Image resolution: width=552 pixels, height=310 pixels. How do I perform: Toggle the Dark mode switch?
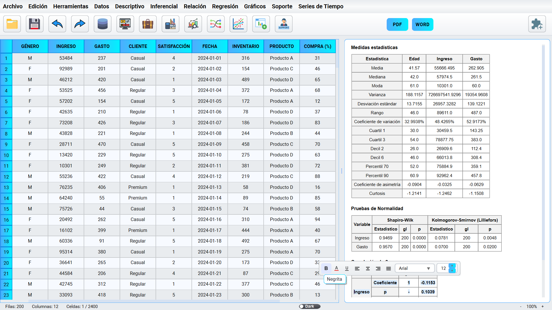310,306
